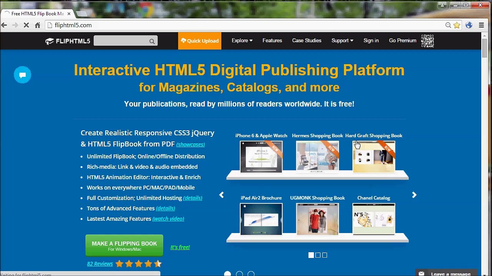This screenshot has width=492, height=276.
Task: Show previous showcase slide arrow
Action: pyautogui.click(x=221, y=195)
